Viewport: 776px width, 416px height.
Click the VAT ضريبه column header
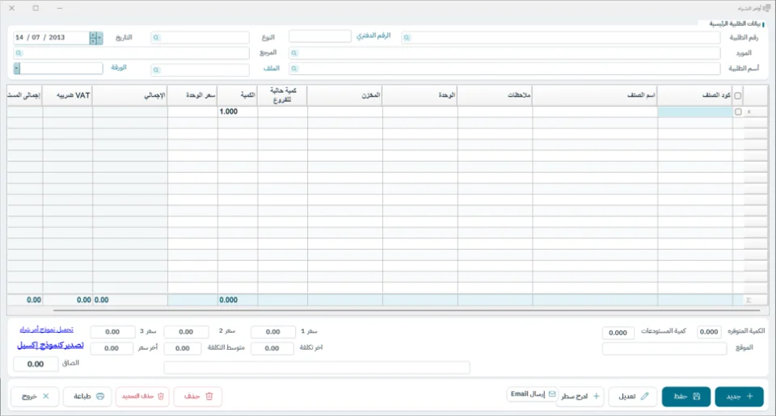(67, 95)
